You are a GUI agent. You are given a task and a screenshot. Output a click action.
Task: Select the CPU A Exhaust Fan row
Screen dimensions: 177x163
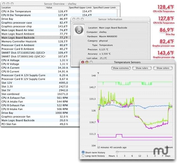pos(40,98)
